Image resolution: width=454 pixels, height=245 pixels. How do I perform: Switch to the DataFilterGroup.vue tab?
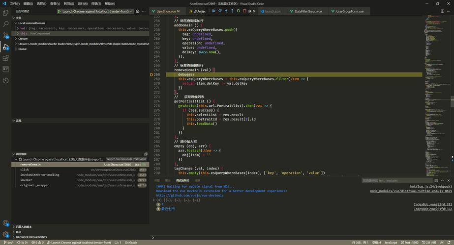(306, 11)
